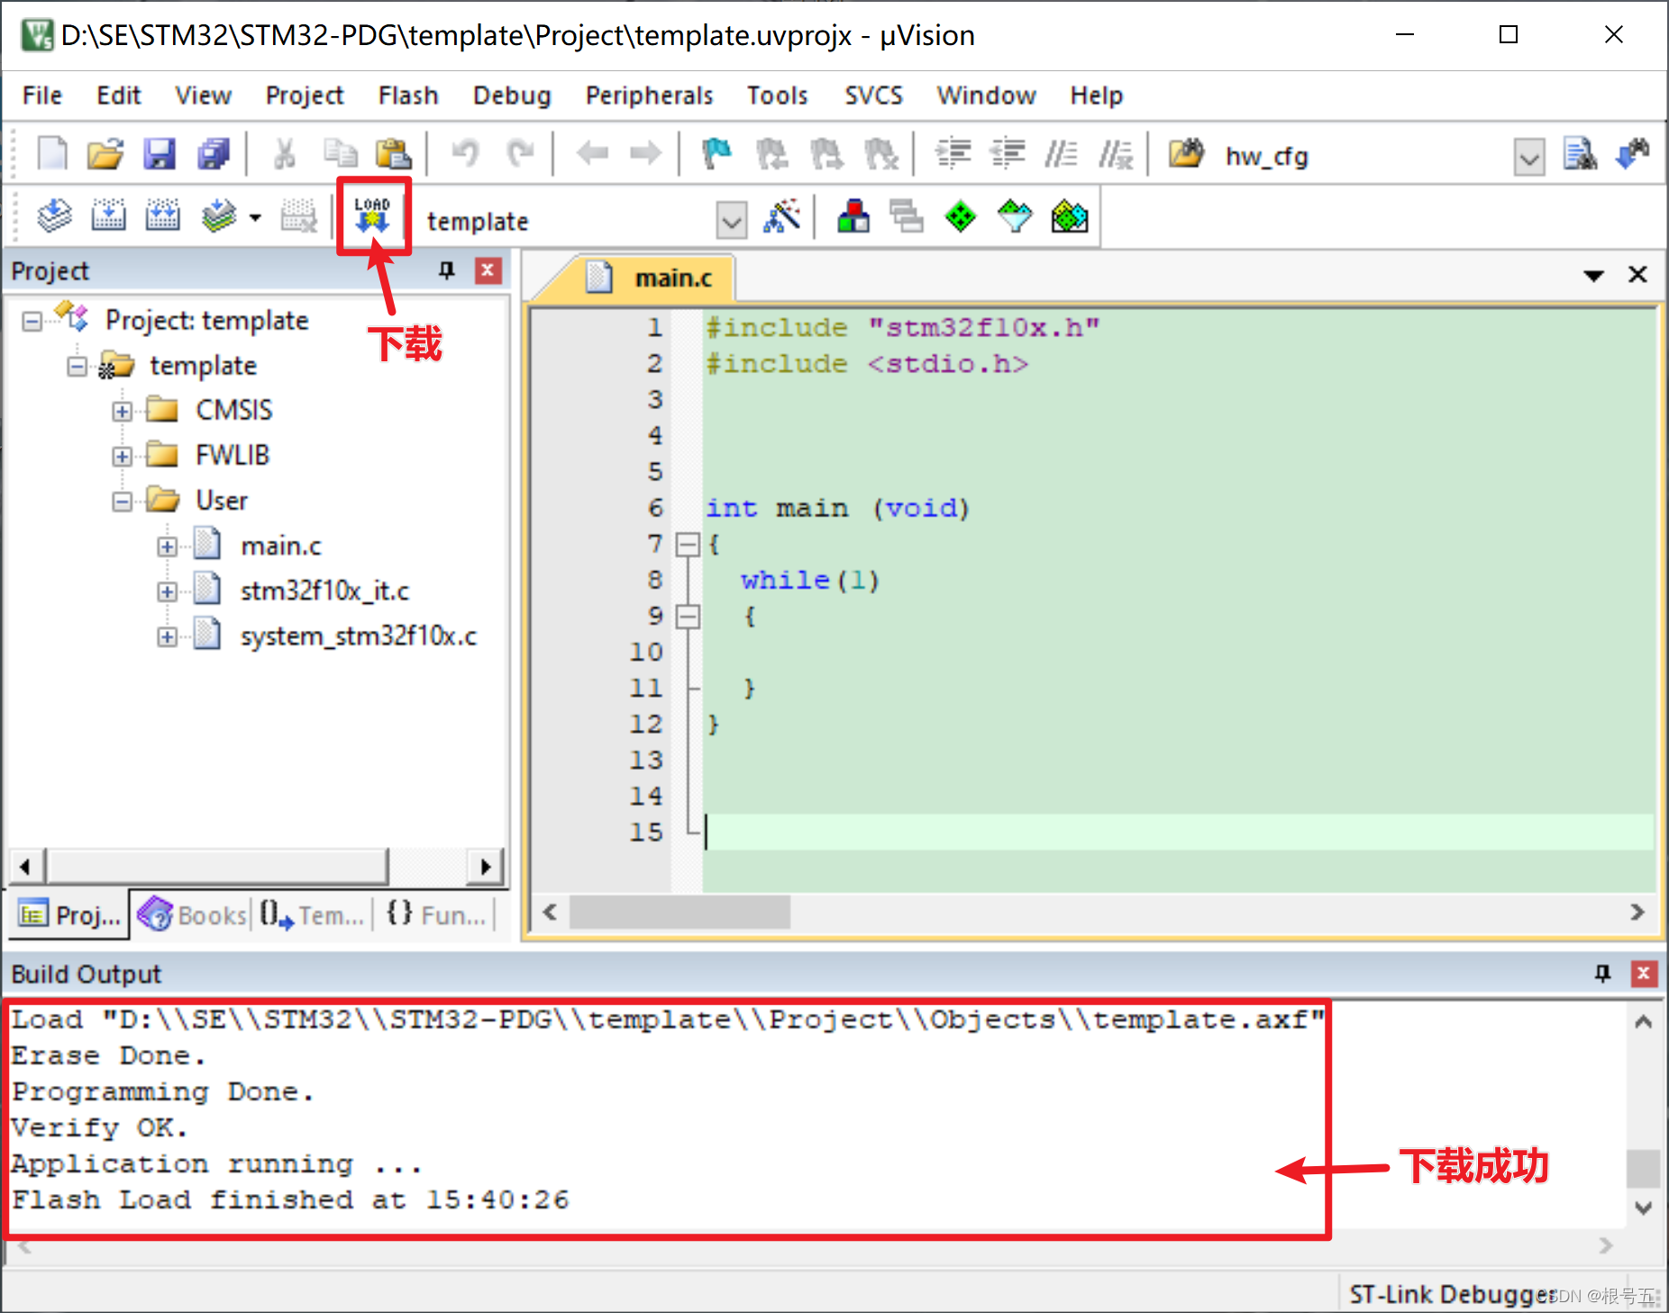
Task: Click the editor horizontal scrollbar thumb
Action: pyautogui.click(x=680, y=912)
